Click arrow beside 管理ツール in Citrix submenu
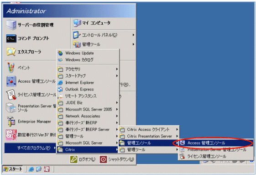 [177, 150]
